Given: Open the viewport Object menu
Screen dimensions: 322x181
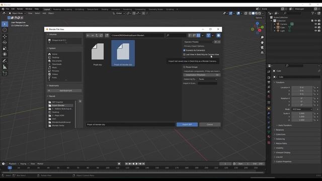Looking at the screenshot, I should pyautogui.click(x=51, y=14).
